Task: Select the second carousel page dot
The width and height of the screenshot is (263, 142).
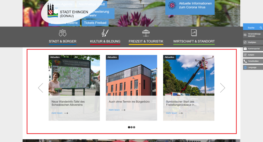Action: click(131, 127)
